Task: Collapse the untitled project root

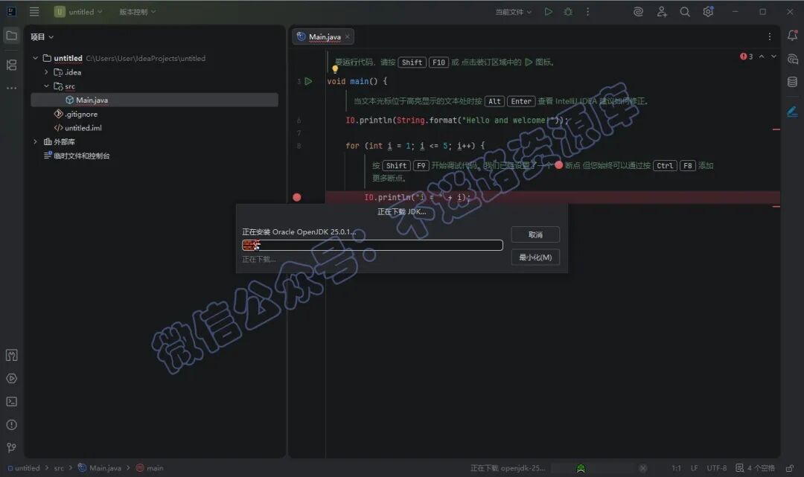Action: (x=36, y=58)
